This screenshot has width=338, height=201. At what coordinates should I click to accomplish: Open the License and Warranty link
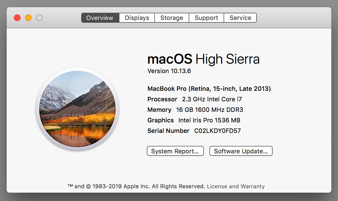point(236,186)
